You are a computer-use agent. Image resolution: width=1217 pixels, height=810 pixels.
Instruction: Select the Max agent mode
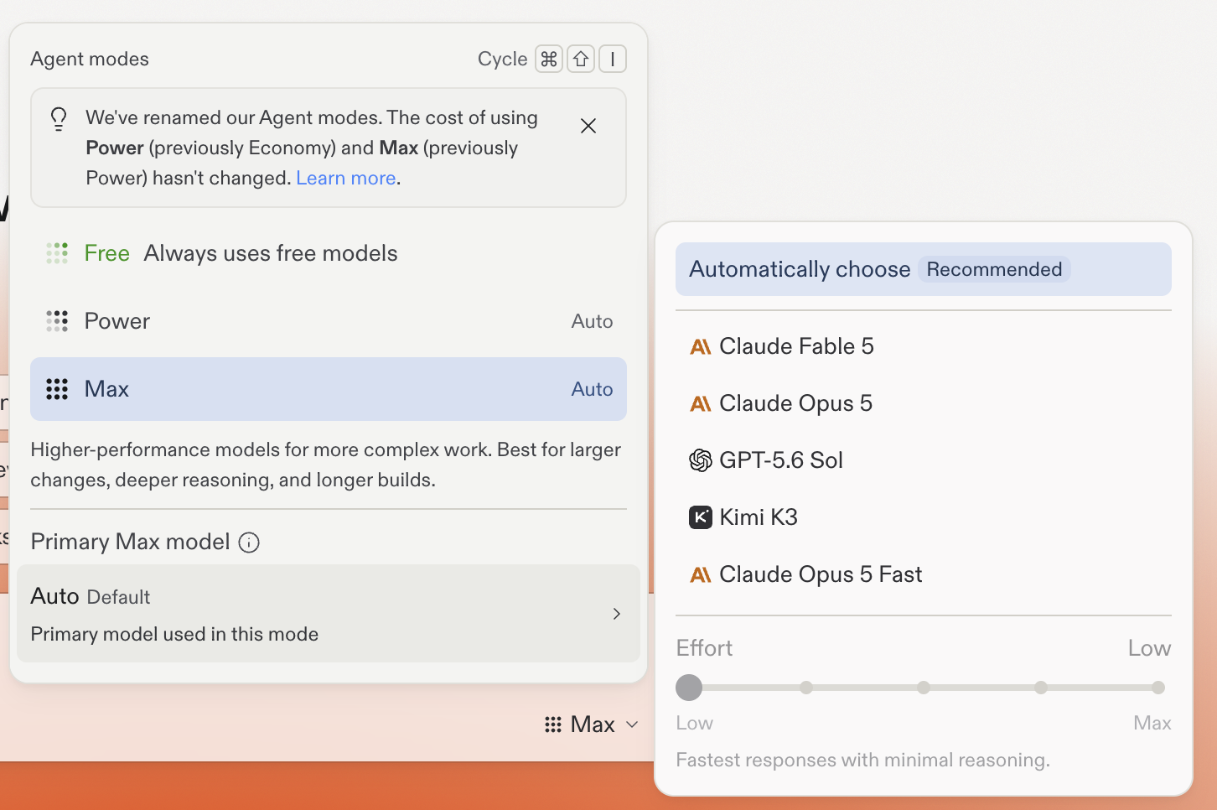tap(329, 389)
